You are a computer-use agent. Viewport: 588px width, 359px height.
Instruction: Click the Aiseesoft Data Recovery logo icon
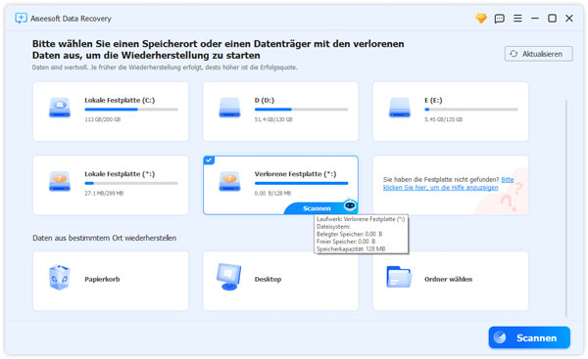click(x=21, y=18)
